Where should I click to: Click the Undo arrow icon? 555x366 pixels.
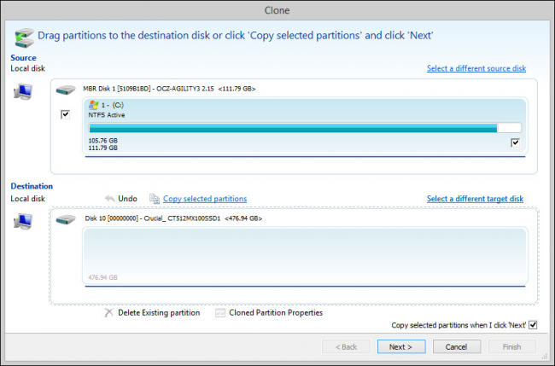point(110,199)
